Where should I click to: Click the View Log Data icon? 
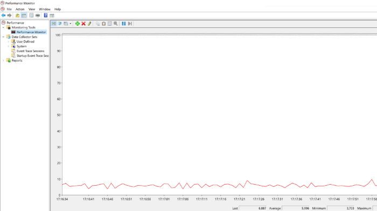coord(60,24)
